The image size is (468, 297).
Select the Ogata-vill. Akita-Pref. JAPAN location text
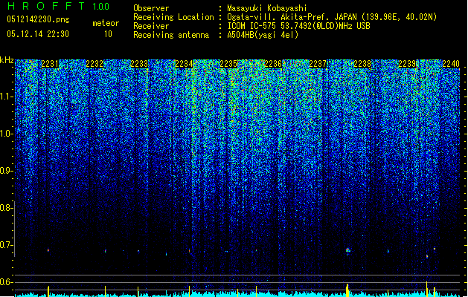332,17
